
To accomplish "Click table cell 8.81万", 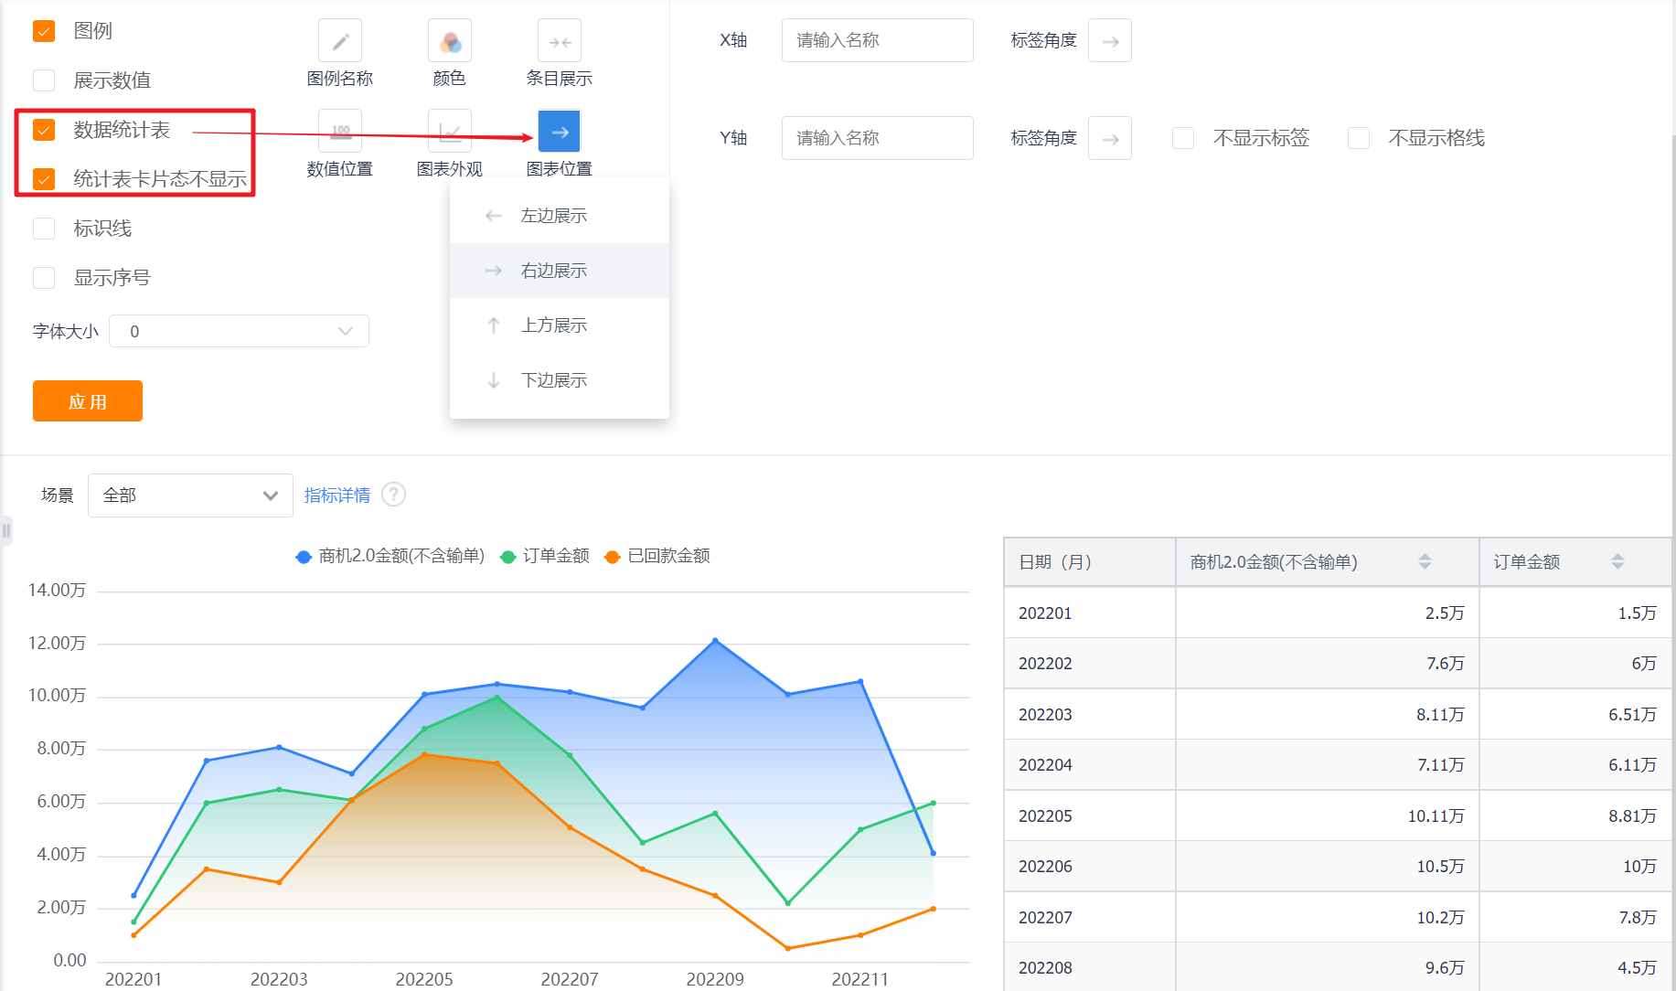I will coord(1575,815).
